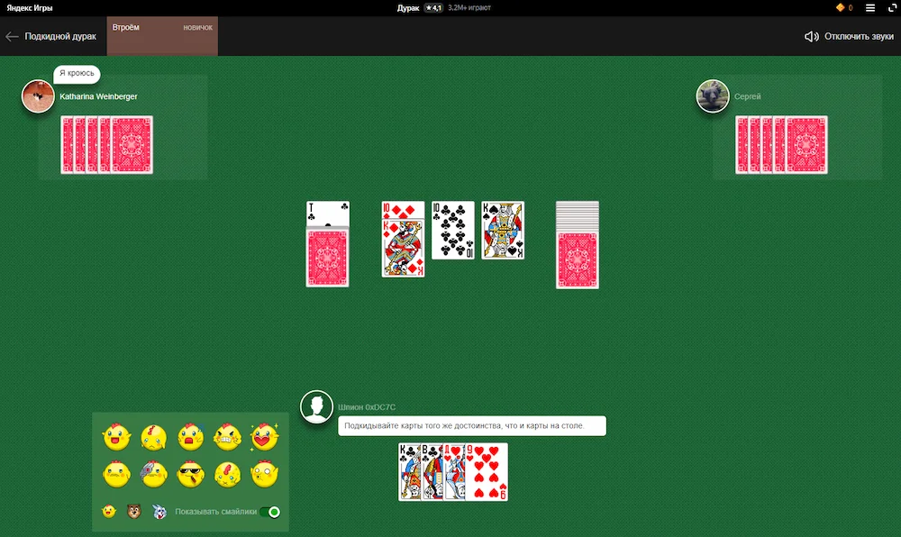
Task: Switch to the rabbit emoji set
Action: tap(159, 511)
